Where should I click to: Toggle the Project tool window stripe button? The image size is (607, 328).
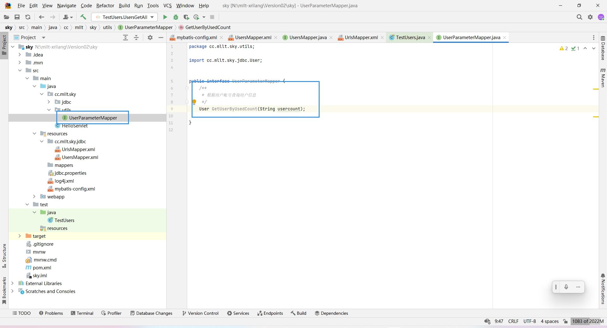tap(4, 45)
